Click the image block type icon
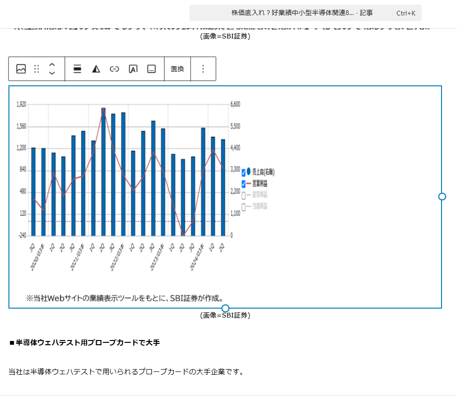 point(21,69)
